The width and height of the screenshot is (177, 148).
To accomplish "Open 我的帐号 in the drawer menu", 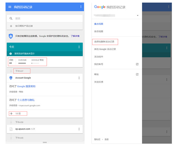I will [x=99, y=64].
